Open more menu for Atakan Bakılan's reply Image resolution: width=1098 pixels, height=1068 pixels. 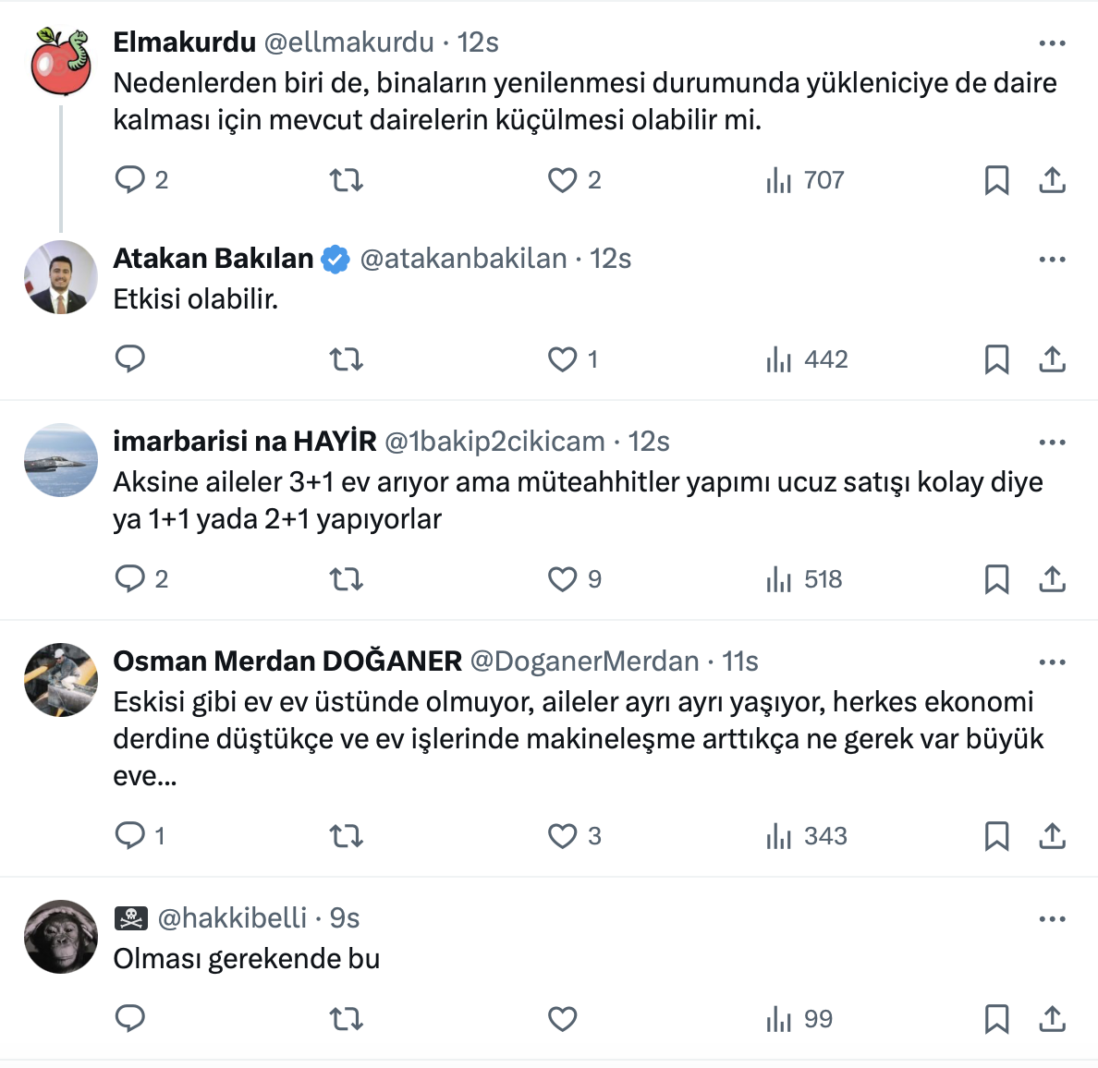1052,260
